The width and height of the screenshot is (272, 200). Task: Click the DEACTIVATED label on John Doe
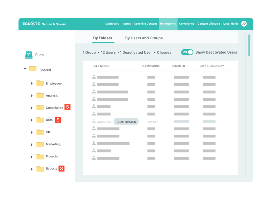coord(126,122)
